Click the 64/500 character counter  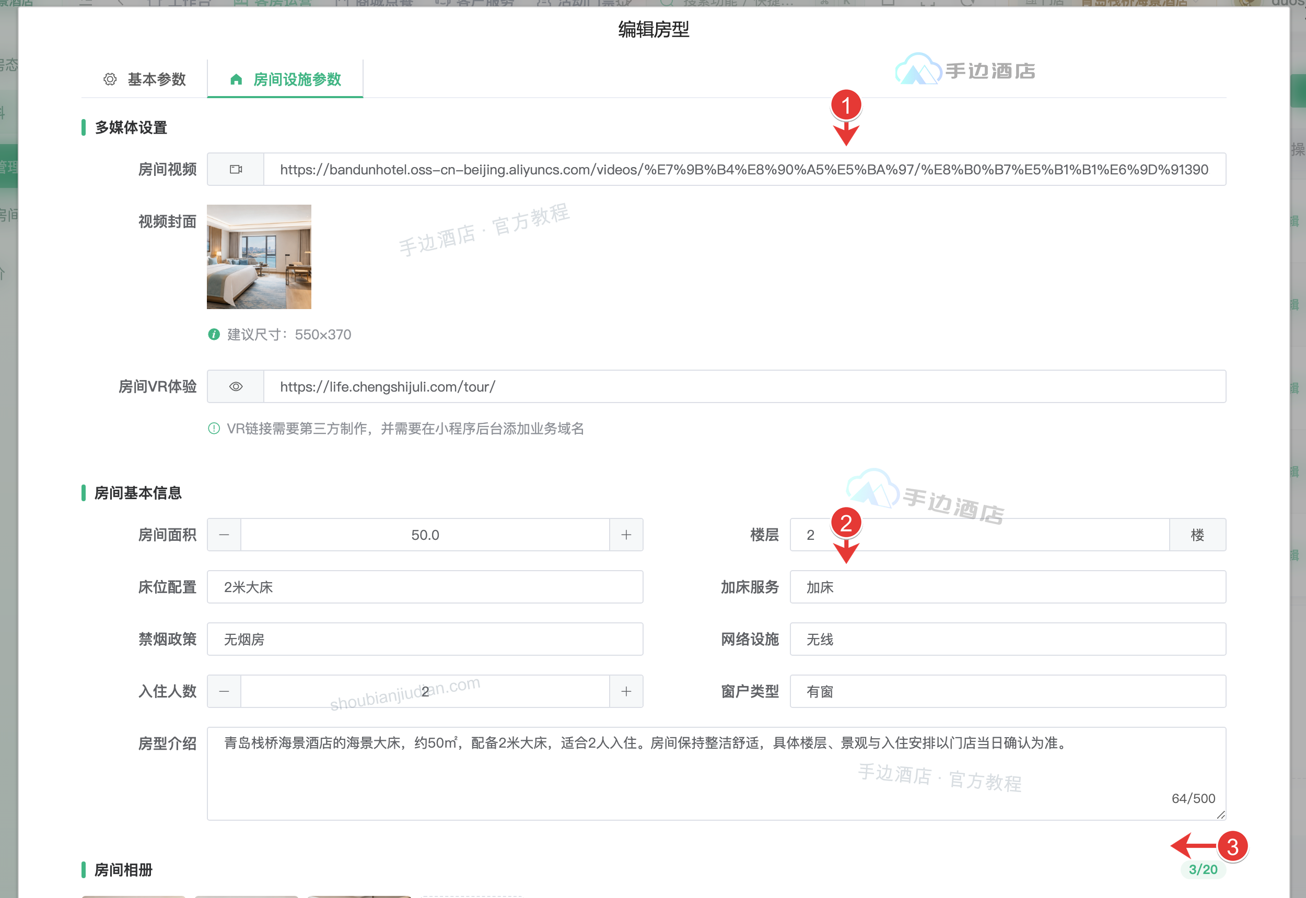coord(1193,798)
